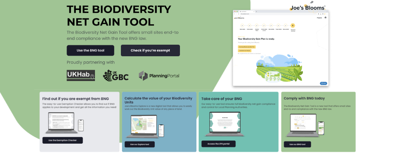Click Use the Exemption Checker button
The width and height of the screenshot is (399, 154).
coord(63,140)
